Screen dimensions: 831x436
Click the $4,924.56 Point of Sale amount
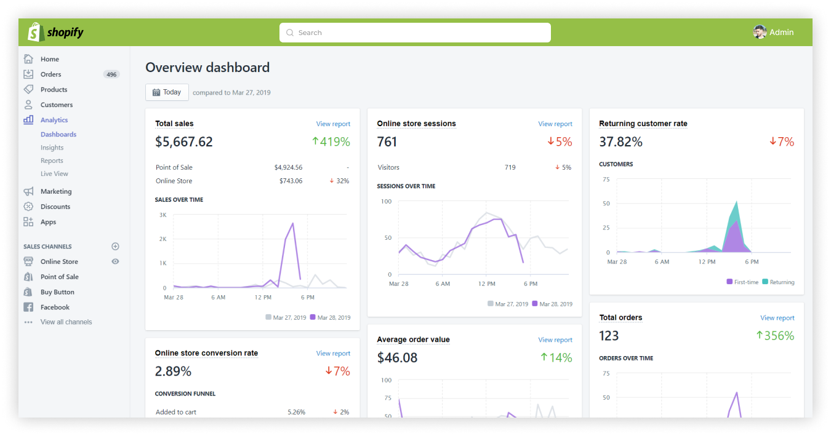coord(288,167)
